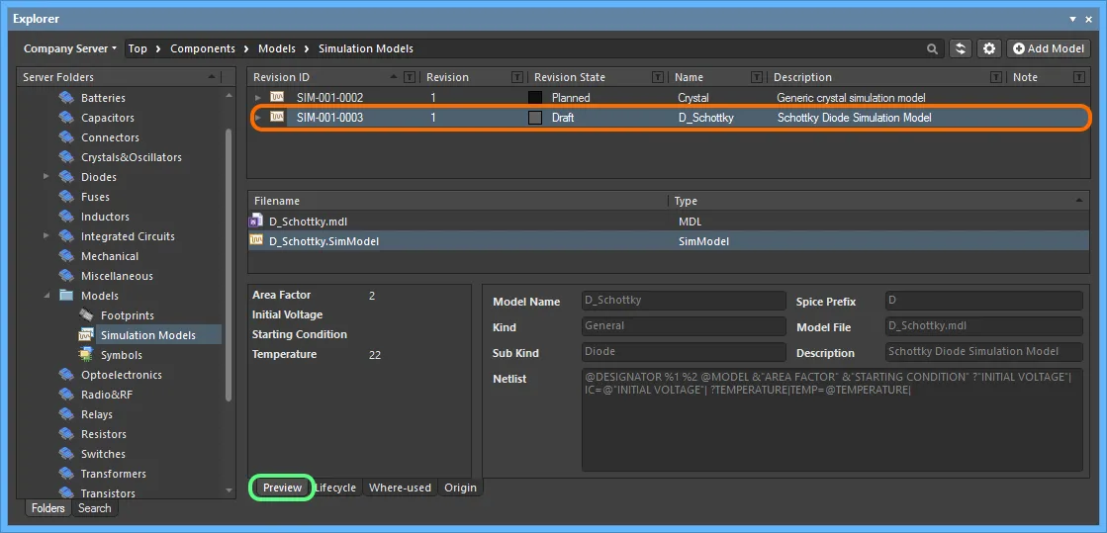The image size is (1107, 533).
Task: Click the Netlist text area
Action: pyautogui.click(x=832, y=419)
